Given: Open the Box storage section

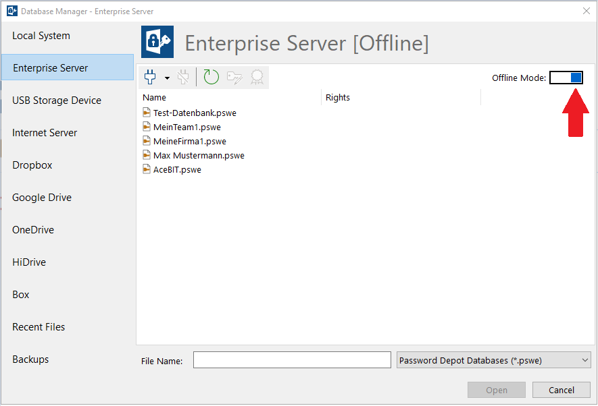Looking at the screenshot, I should pyautogui.click(x=20, y=294).
